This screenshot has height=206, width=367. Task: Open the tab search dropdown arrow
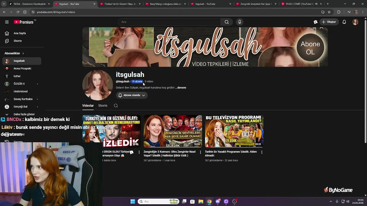[3, 4]
